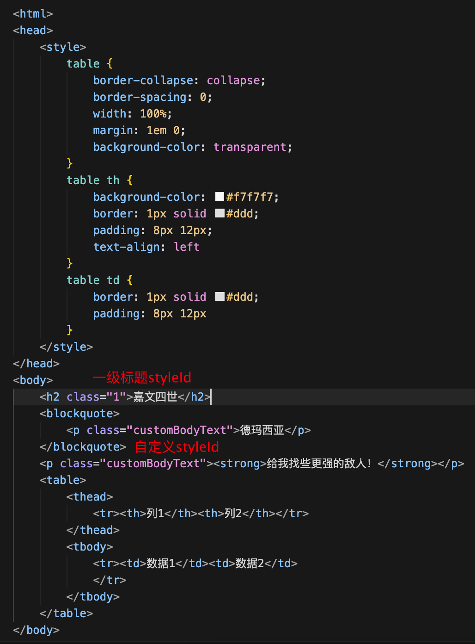Click the text-align left declaration
Viewport: 475px width, 644px height.
pos(146,247)
